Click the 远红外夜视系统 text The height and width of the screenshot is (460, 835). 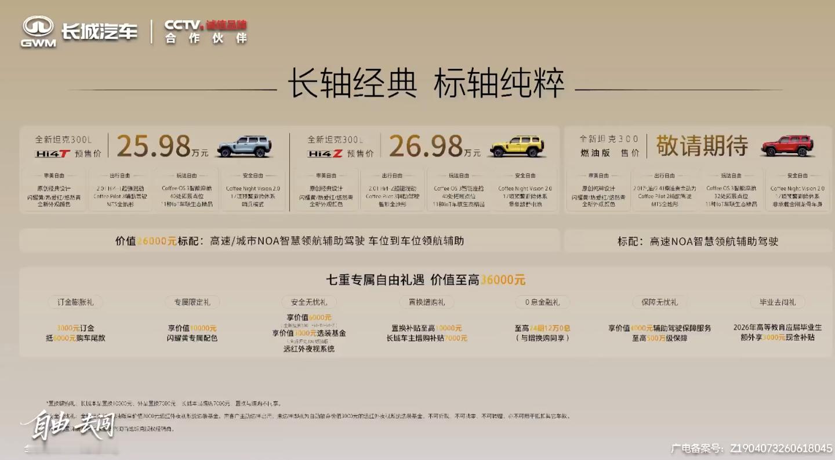coord(309,349)
